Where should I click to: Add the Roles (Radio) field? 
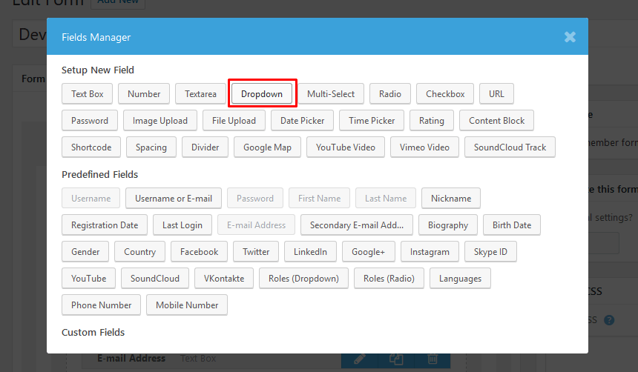click(x=389, y=279)
